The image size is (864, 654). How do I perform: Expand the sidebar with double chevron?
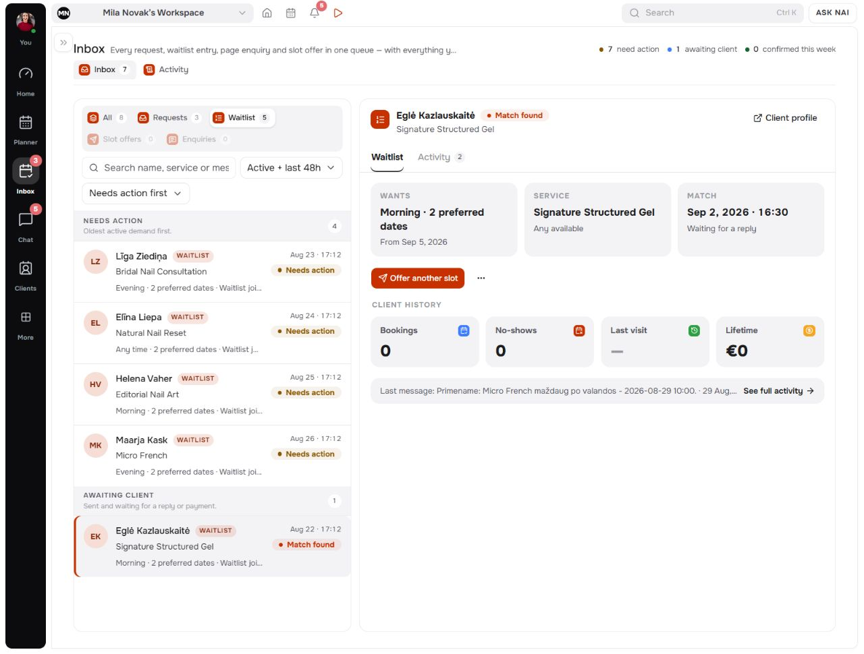pyautogui.click(x=63, y=42)
